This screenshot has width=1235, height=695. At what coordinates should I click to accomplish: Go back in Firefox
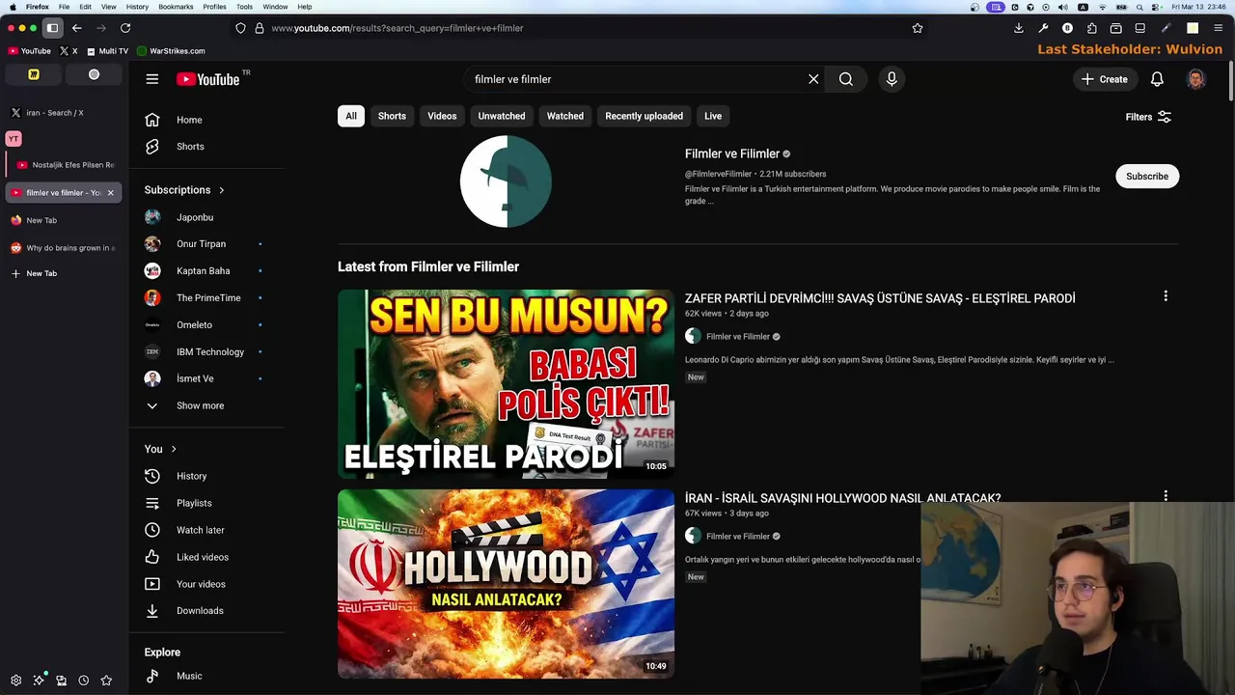(77, 28)
